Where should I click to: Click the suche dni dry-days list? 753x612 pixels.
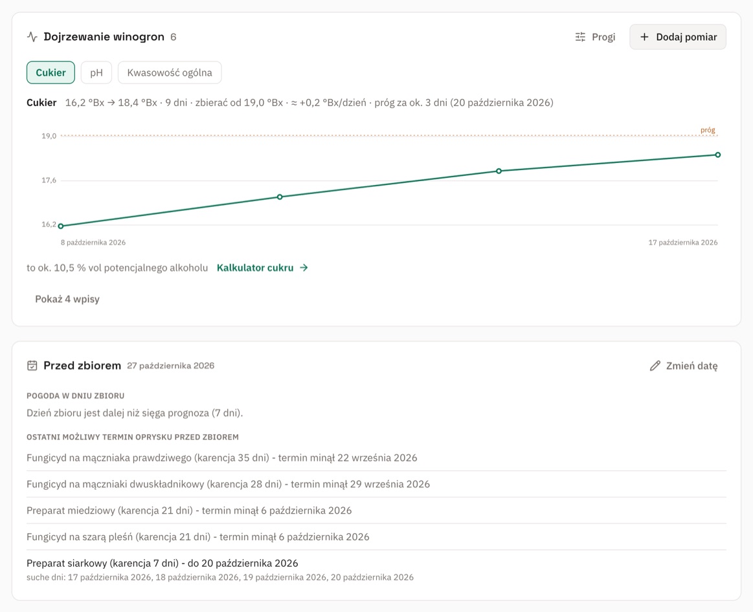[x=220, y=578]
